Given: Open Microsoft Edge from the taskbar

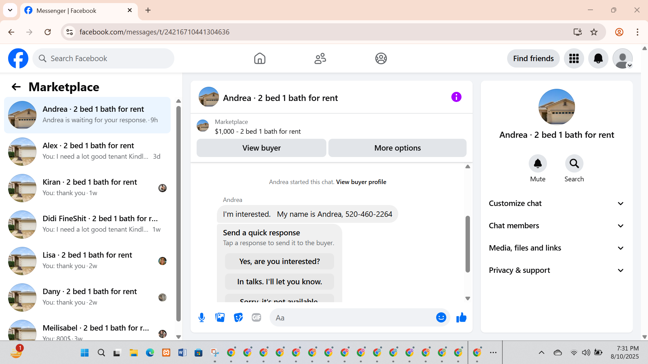Looking at the screenshot, I should point(150,353).
